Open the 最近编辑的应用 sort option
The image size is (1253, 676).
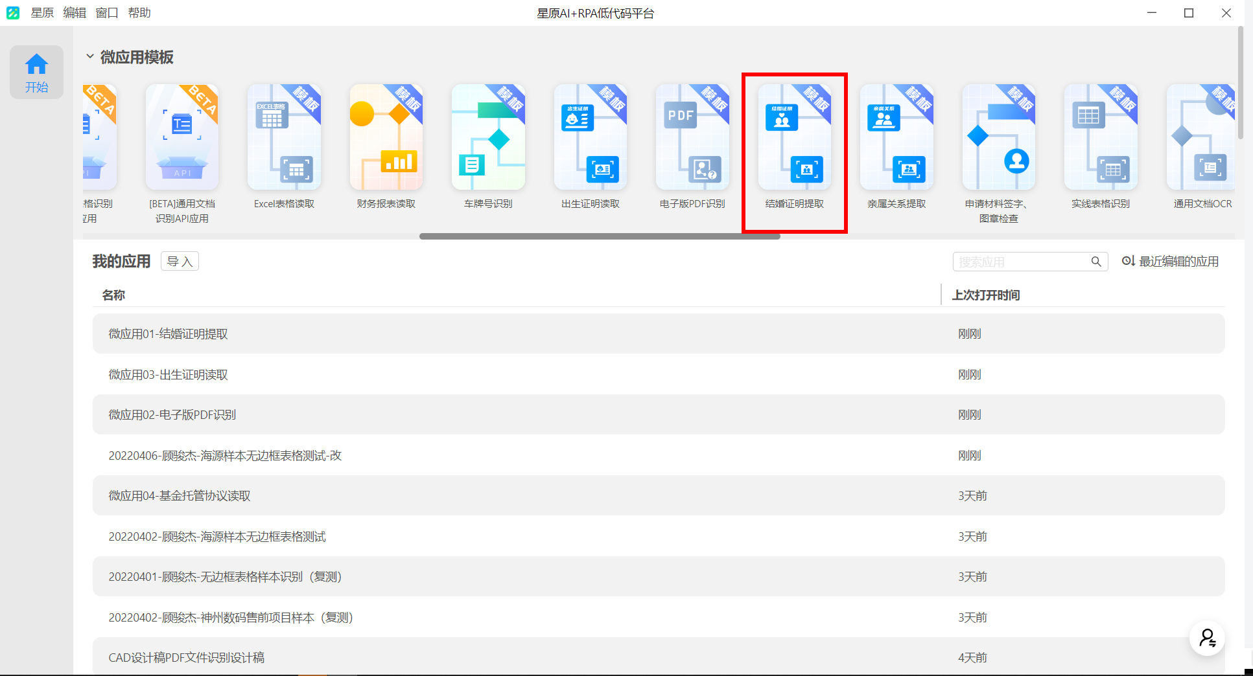[x=1170, y=262]
